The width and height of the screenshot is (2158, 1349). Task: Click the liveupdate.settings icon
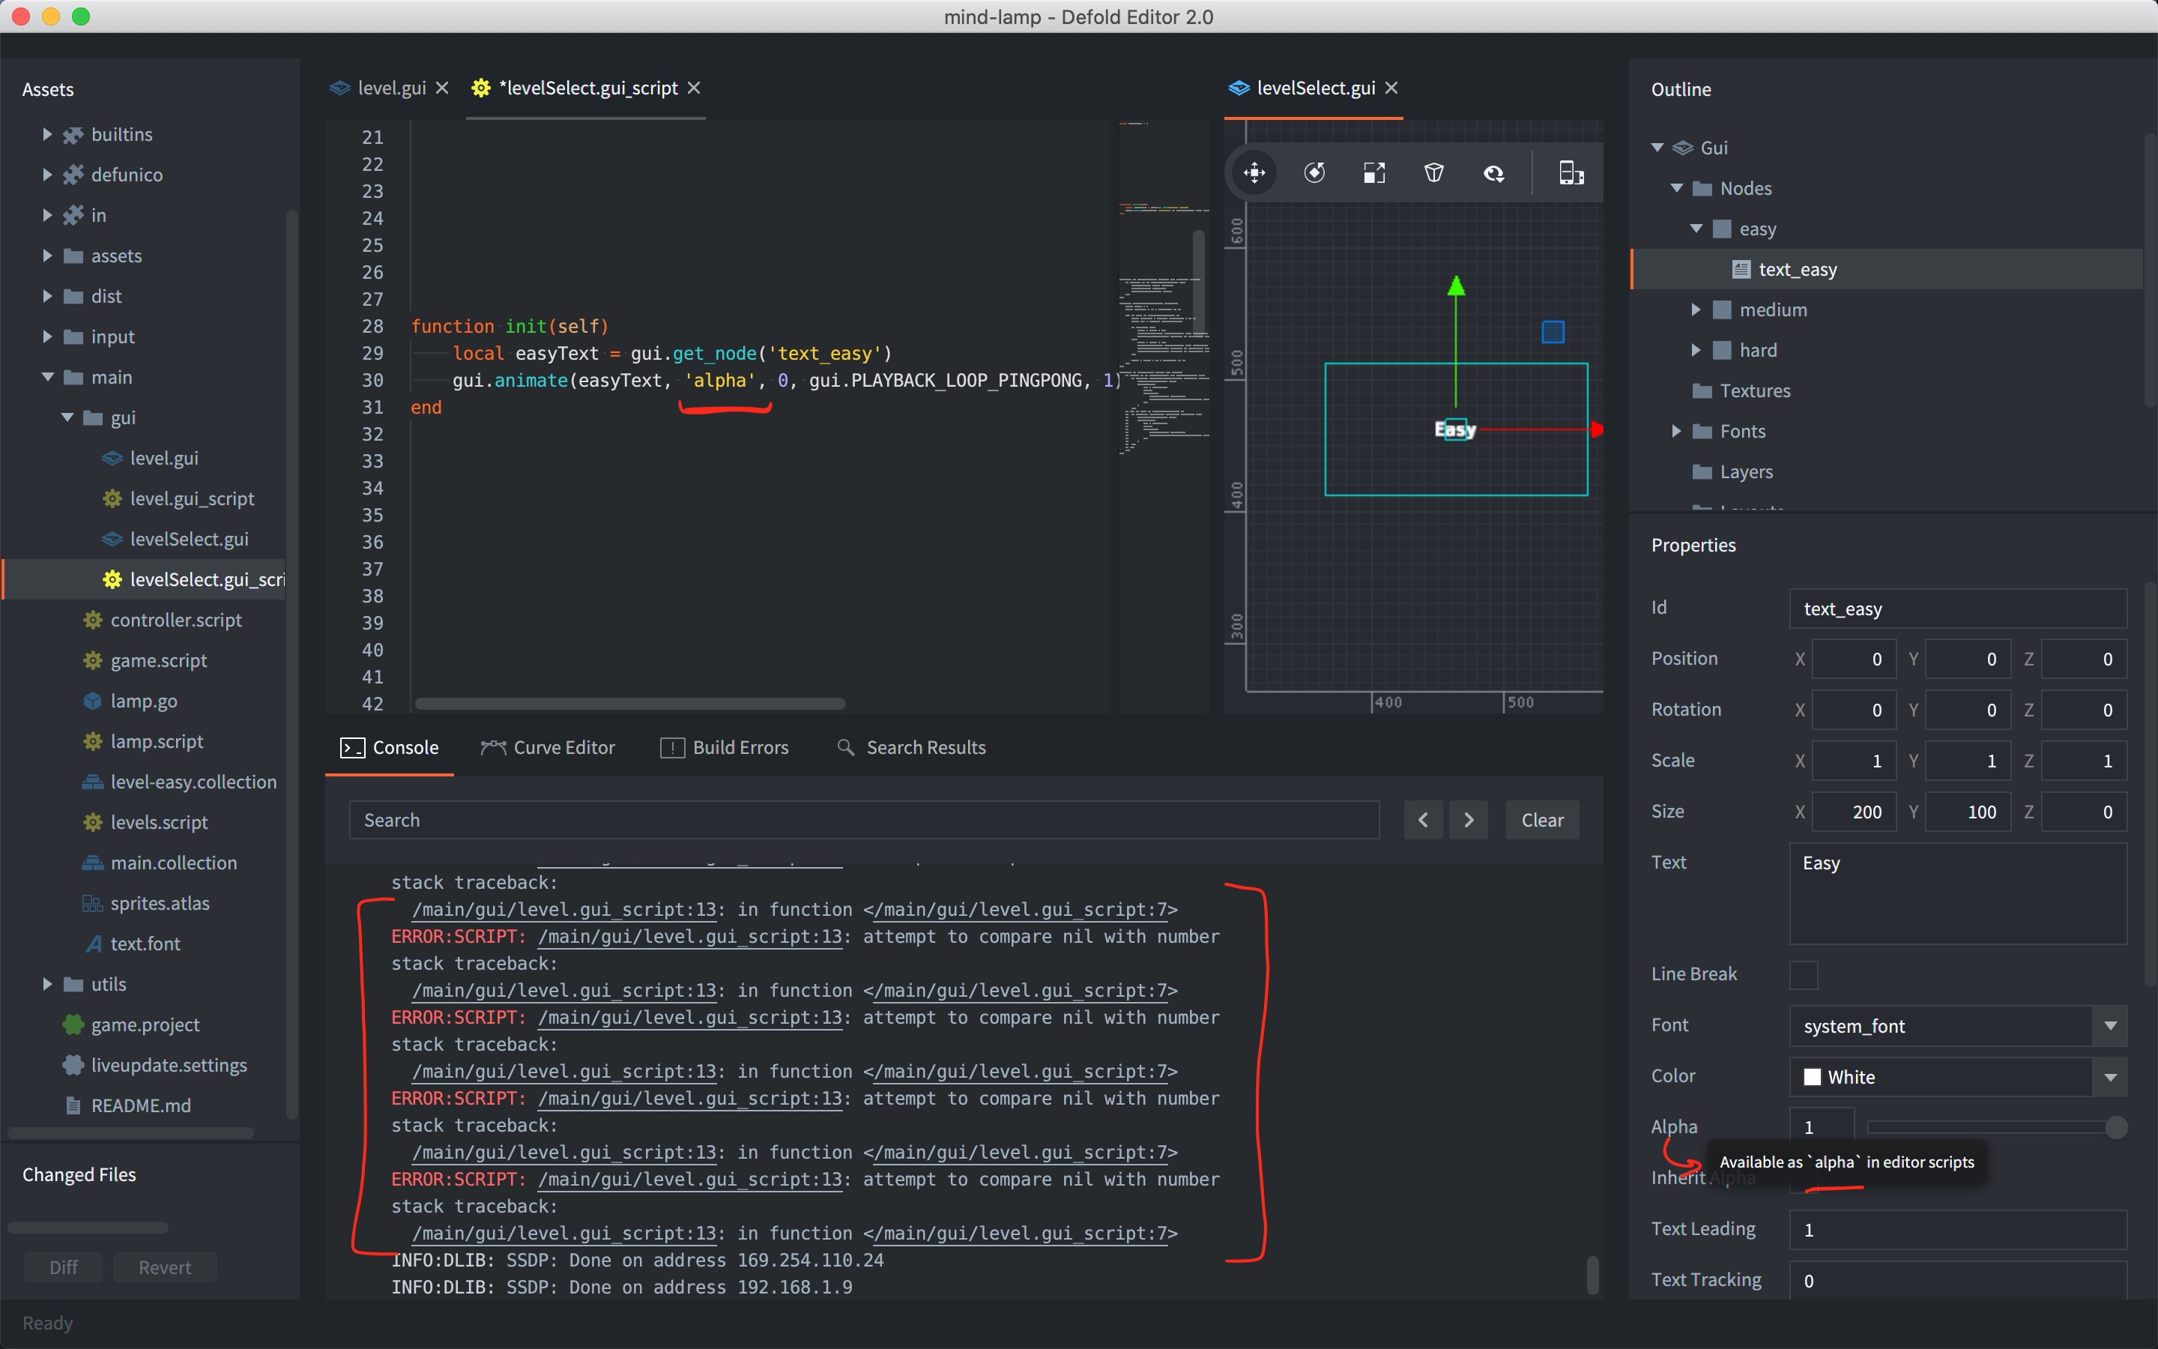click(73, 1065)
